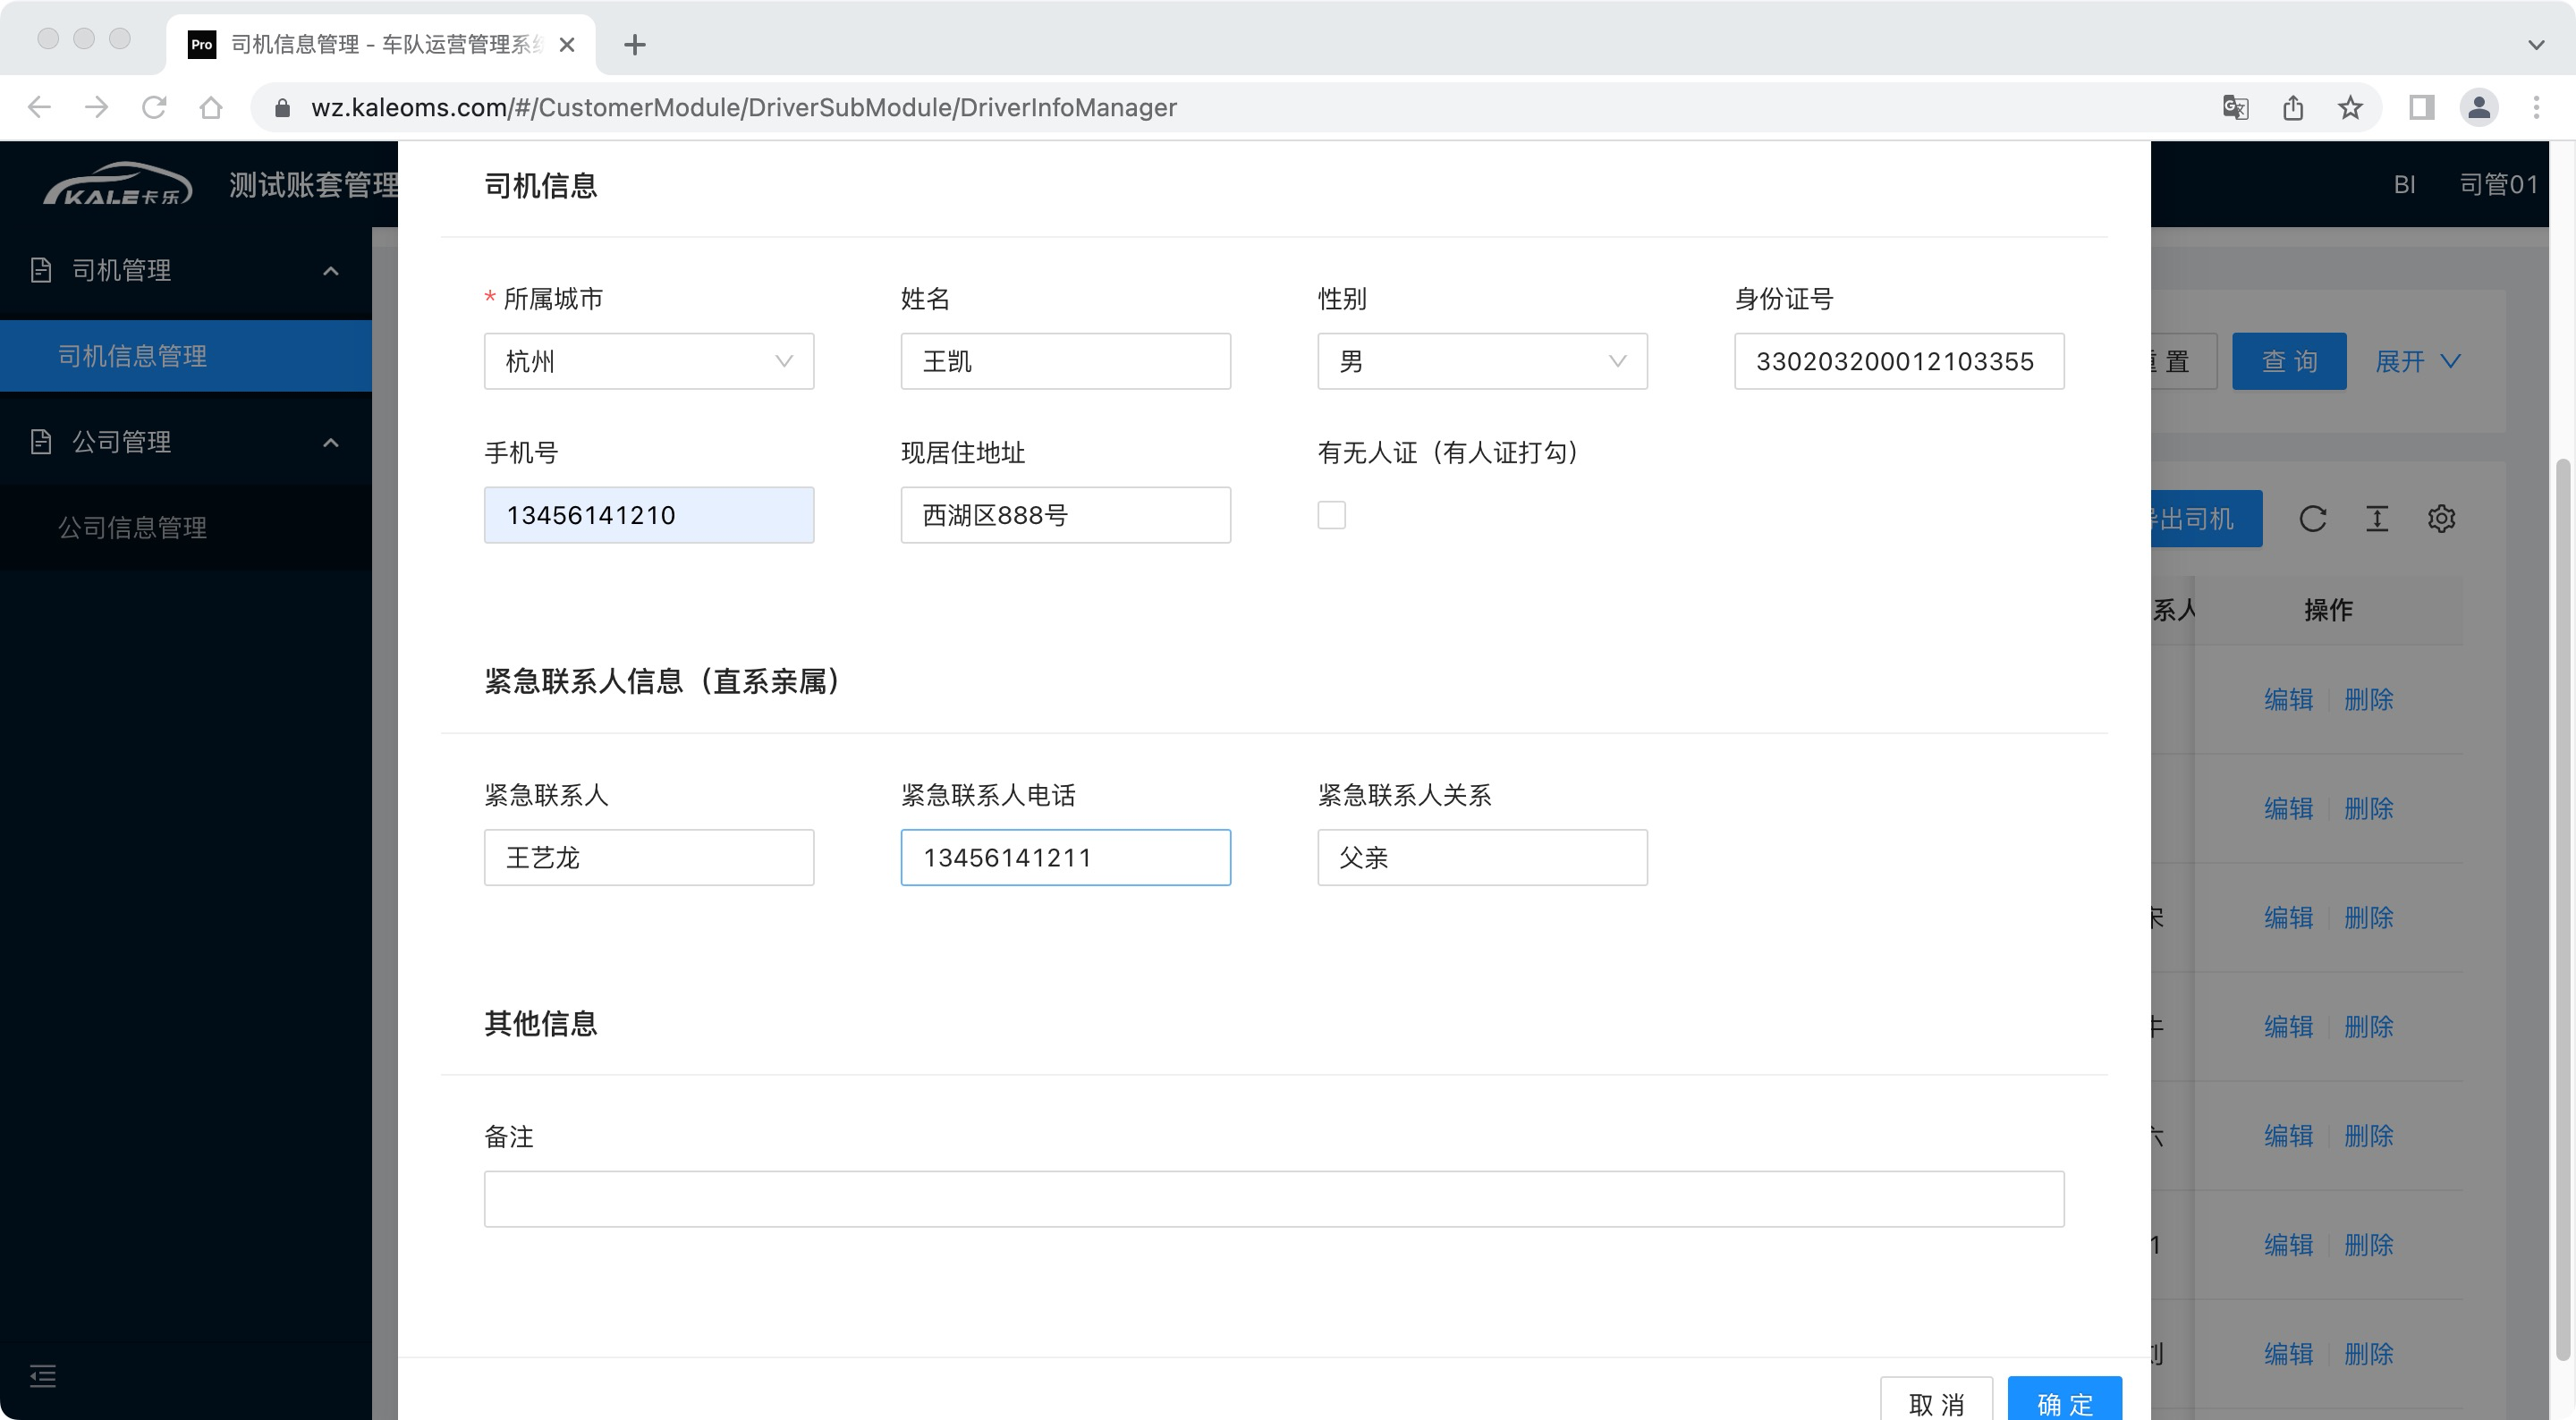2576x1420 pixels.
Task: Bookmark this page with the star icon
Action: coord(2350,107)
